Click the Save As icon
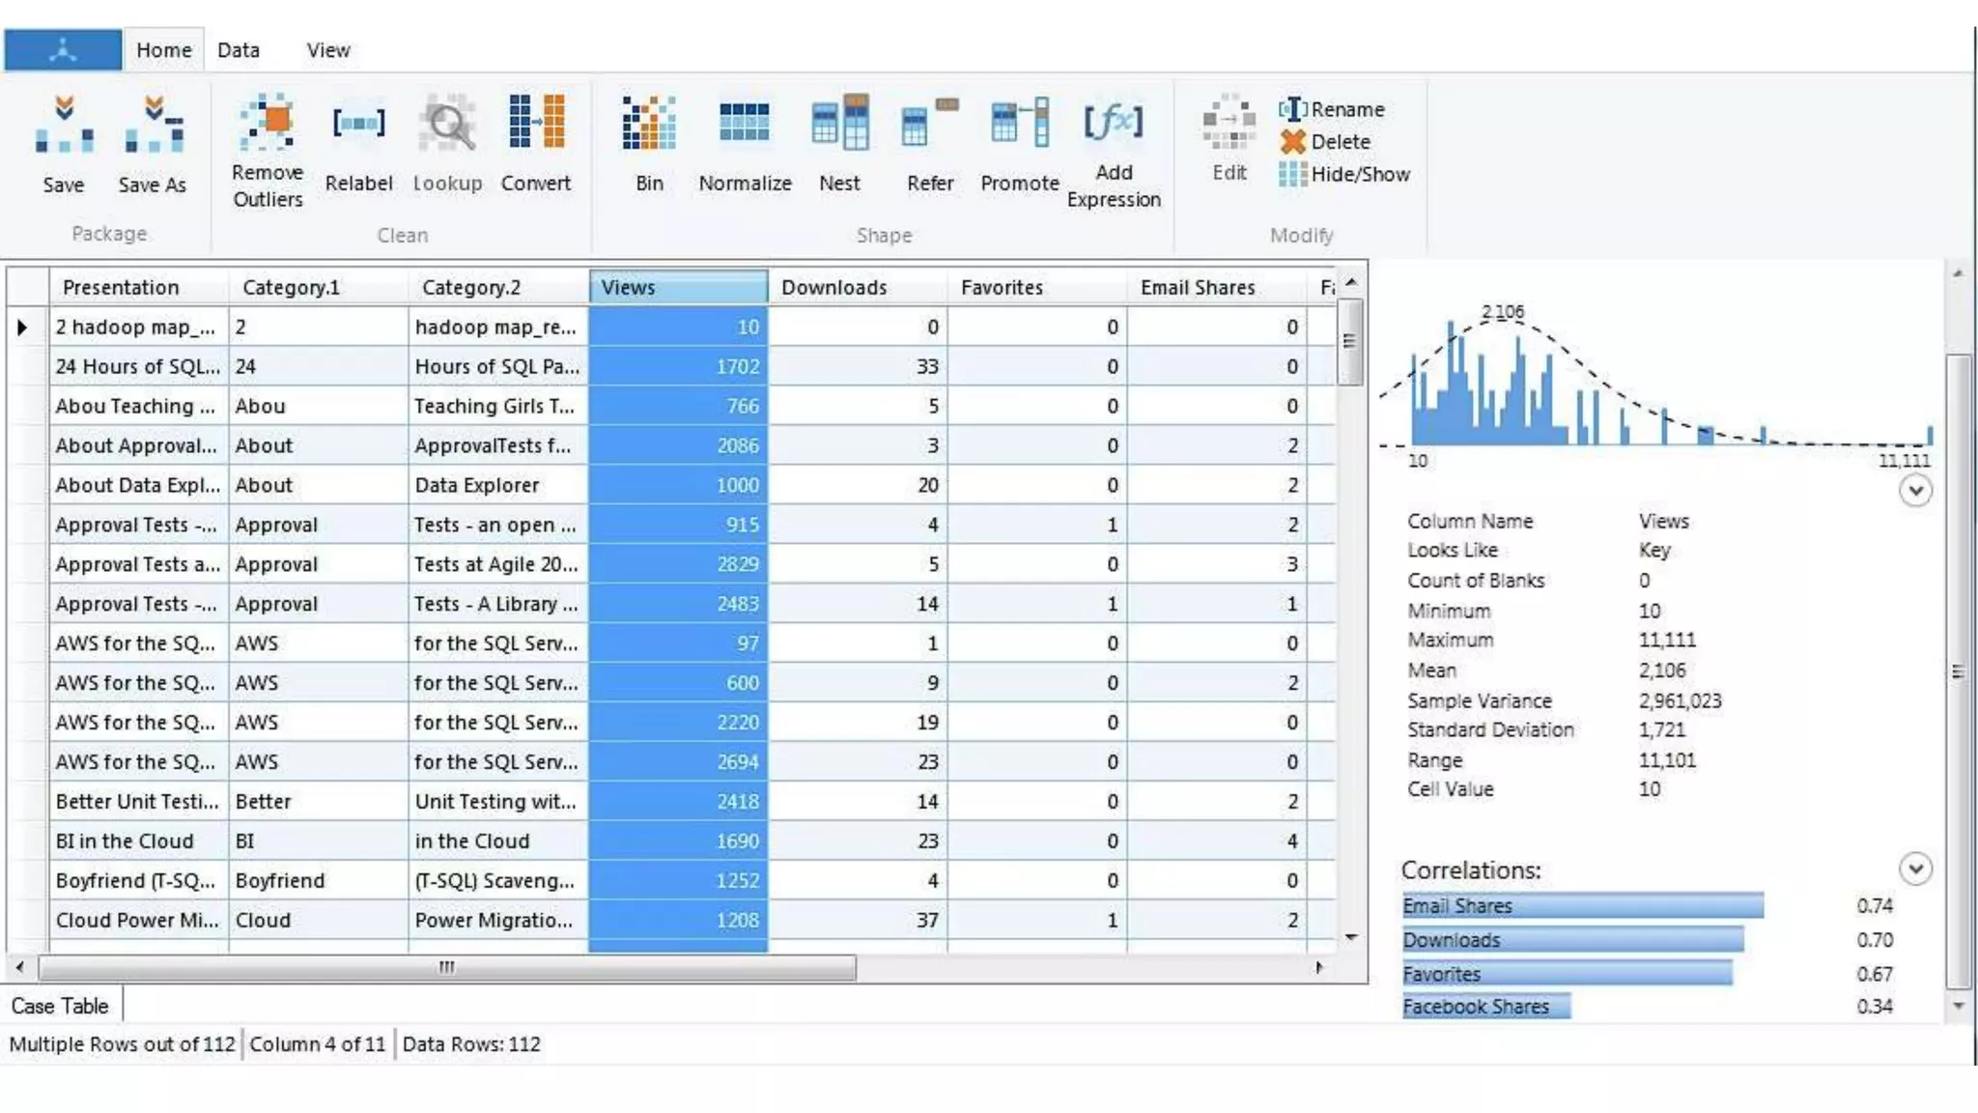This screenshot has width=1978, height=1113. [x=153, y=124]
